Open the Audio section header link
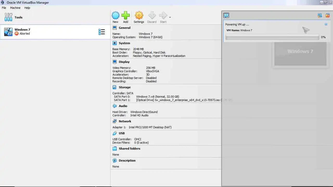The height and width of the screenshot is (187, 333). (x=123, y=106)
